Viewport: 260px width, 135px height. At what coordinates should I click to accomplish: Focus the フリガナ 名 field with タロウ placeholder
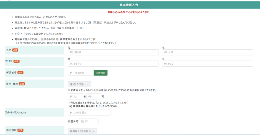click(x=207, y=64)
